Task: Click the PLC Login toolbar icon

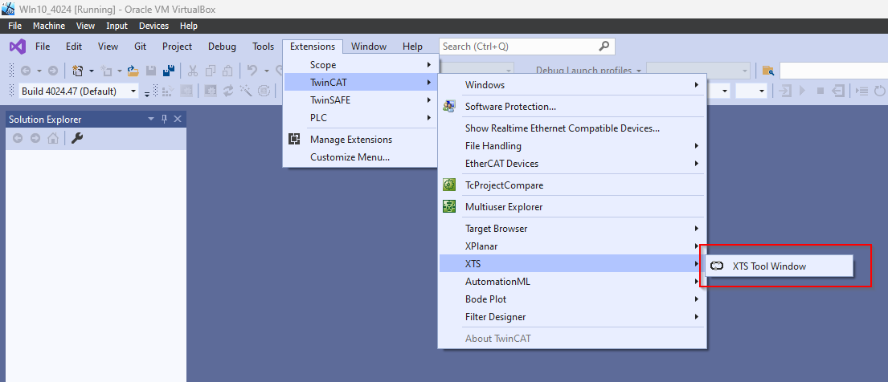Action: pyautogui.click(x=785, y=91)
